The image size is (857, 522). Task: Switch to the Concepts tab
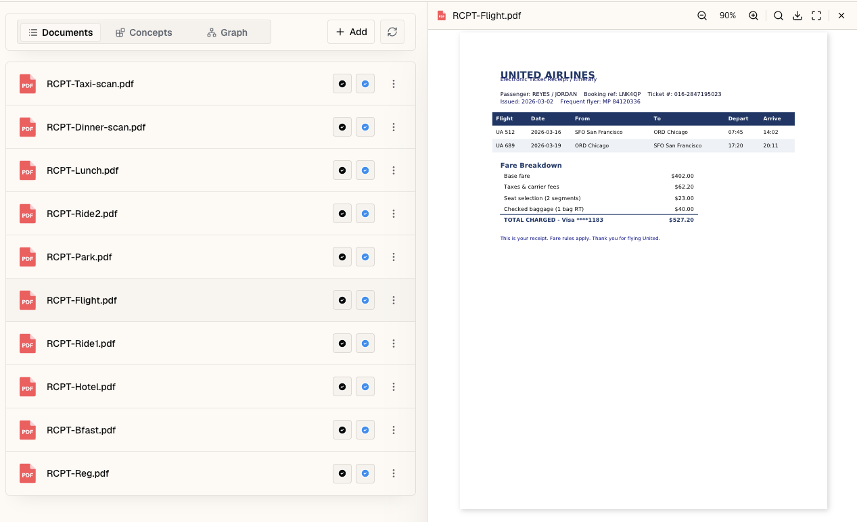click(143, 32)
